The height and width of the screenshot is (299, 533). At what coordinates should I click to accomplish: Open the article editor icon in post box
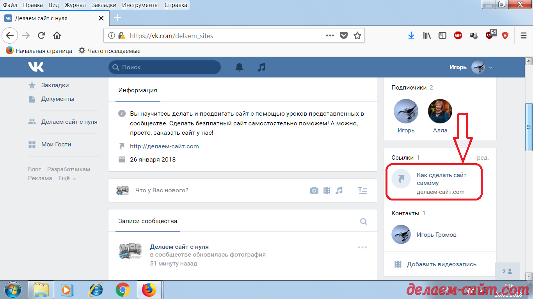362,190
